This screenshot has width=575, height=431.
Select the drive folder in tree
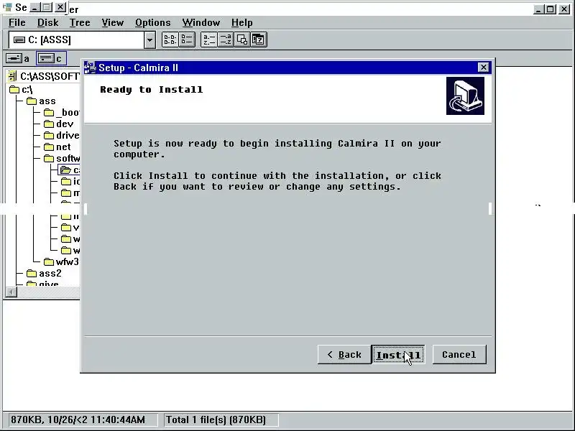click(62, 135)
